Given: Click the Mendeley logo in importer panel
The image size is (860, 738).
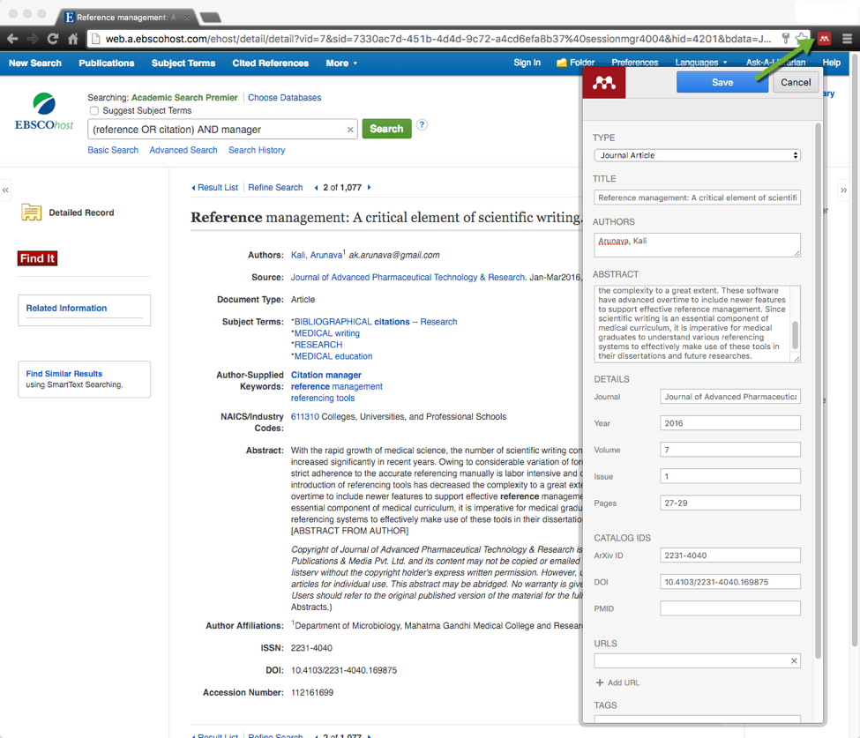Looking at the screenshot, I should 604,83.
